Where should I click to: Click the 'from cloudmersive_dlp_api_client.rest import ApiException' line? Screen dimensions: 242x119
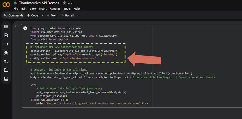74,36
